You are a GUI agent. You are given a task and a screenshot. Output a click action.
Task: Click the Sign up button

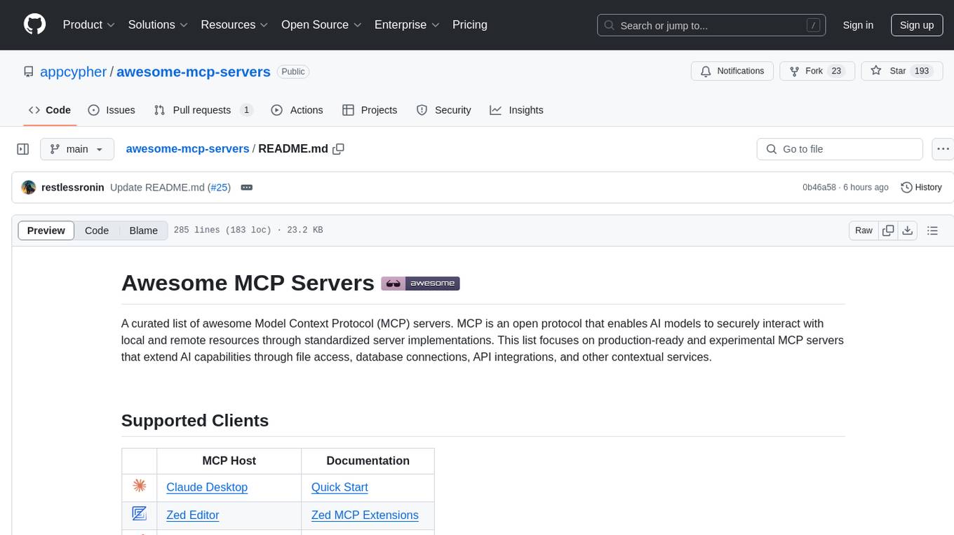tap(917, 25)
